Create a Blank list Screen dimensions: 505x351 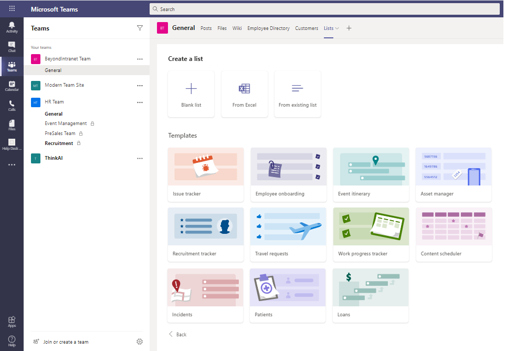(191, 94)
